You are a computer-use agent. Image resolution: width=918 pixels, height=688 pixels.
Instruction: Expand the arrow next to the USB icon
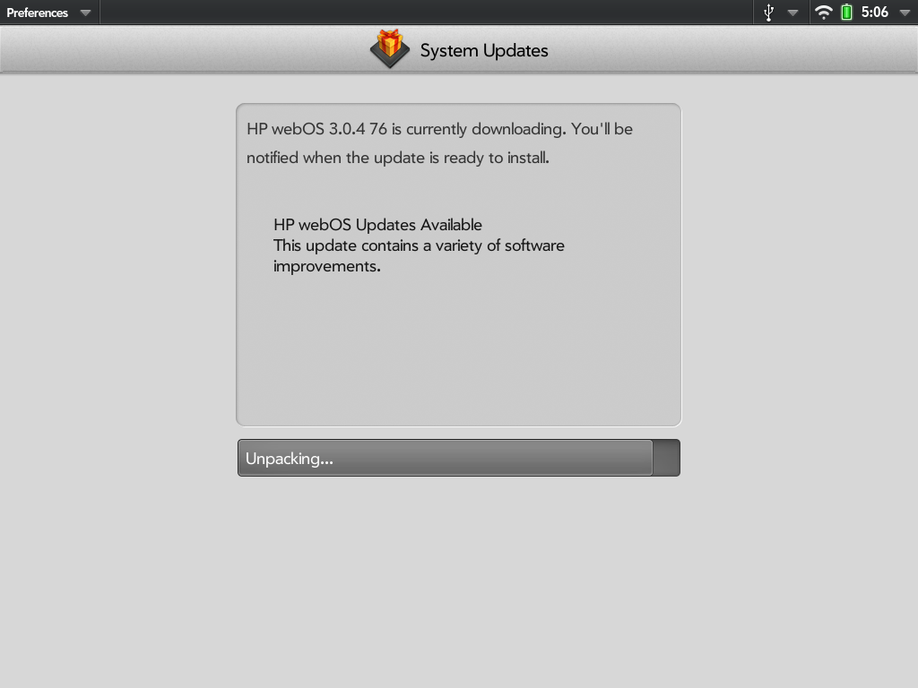click(x=792, y=13)
